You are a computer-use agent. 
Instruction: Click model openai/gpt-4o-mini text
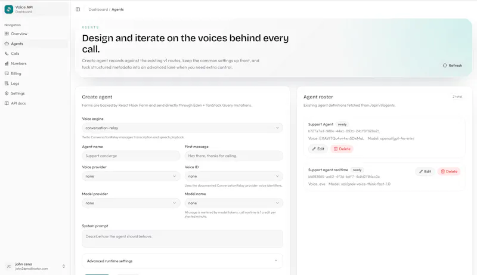391,138
